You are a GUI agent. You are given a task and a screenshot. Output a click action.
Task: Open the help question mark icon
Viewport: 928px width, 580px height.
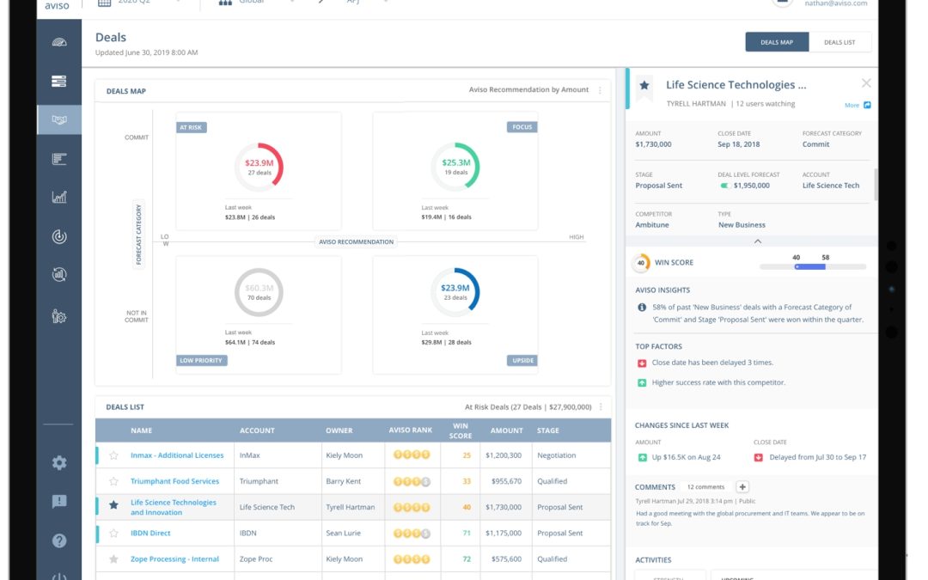(x=59, y=540)
